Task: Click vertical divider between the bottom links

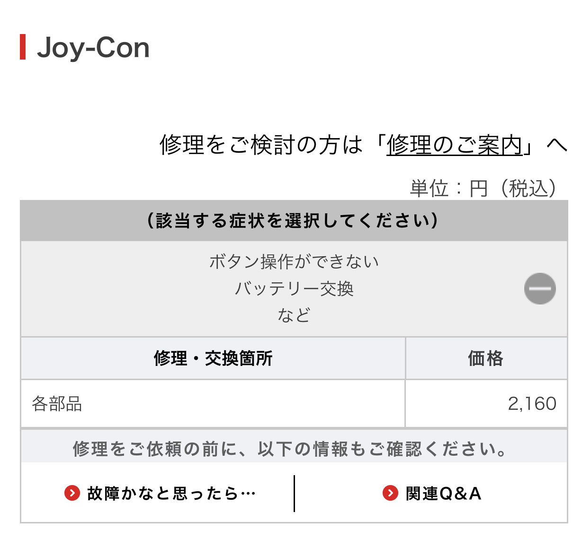Action: (294, 494)
